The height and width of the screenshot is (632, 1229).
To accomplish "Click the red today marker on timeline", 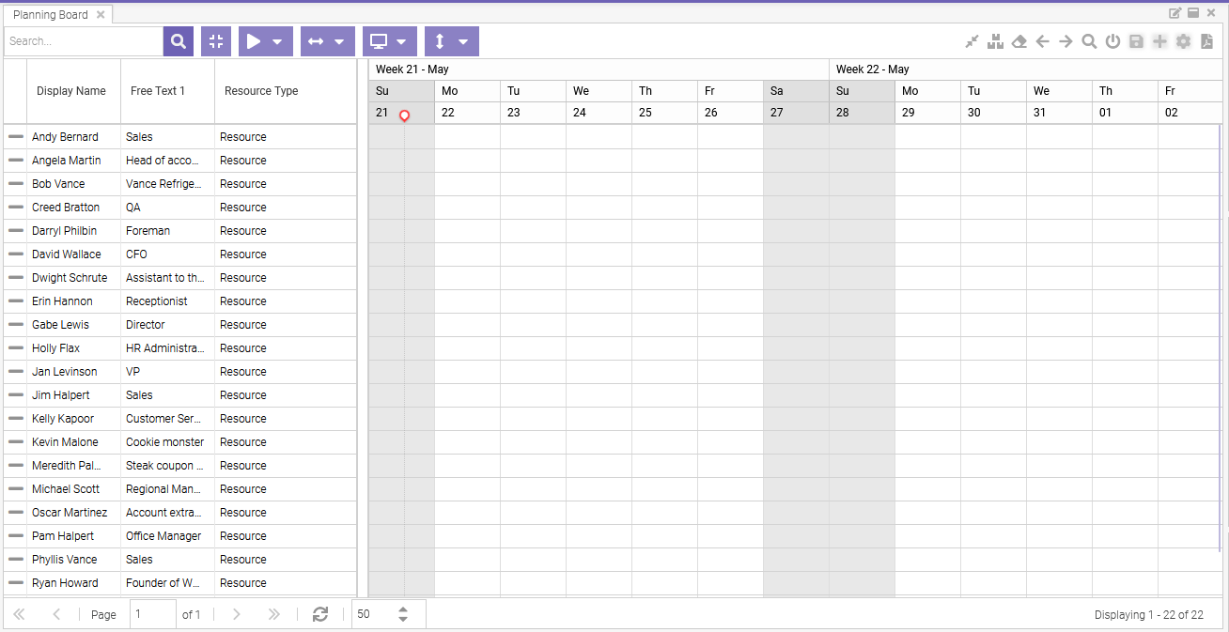I will 404,116.
